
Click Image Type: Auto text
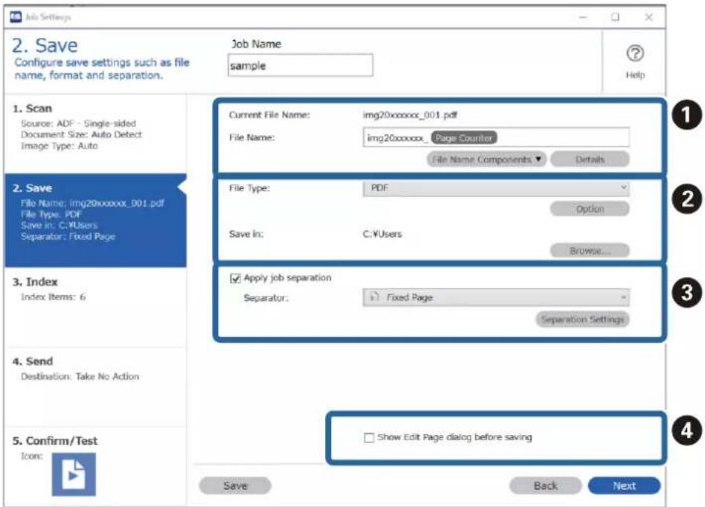coord(59,146)
